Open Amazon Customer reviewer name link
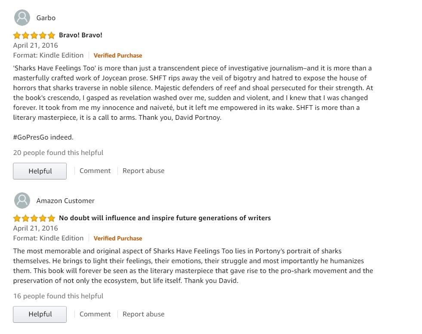This screenshot has height=334, width=422. (x=65, y=200)
